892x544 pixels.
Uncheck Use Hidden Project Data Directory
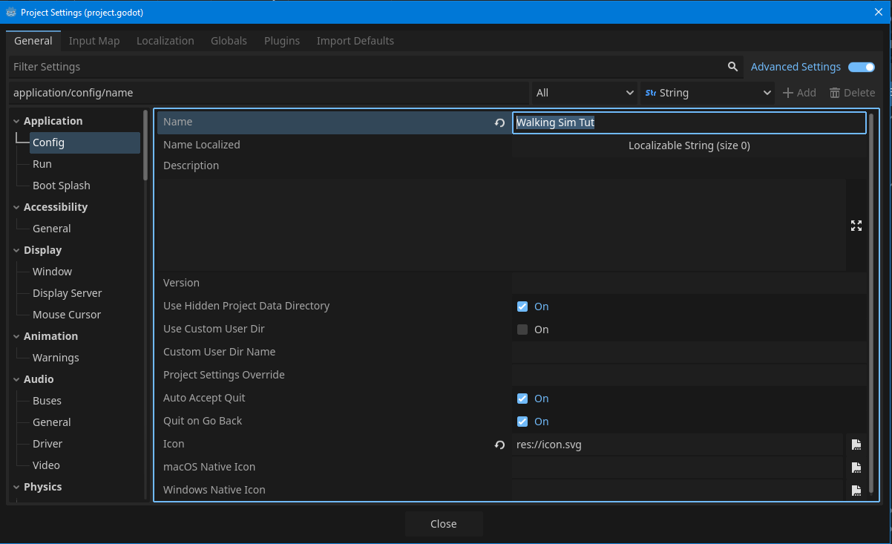[x=522, y=307]
